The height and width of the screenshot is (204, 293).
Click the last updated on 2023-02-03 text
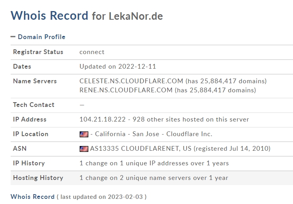point(102,197)
